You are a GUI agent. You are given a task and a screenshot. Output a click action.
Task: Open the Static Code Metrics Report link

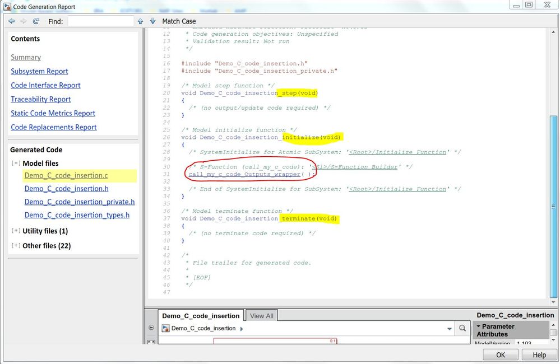click(53, 113)
